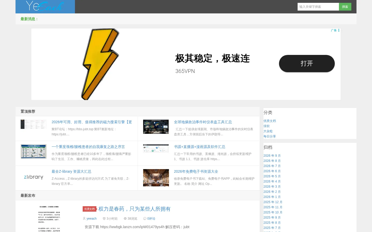Open the ad options three-dot icon

pos(339,30)
